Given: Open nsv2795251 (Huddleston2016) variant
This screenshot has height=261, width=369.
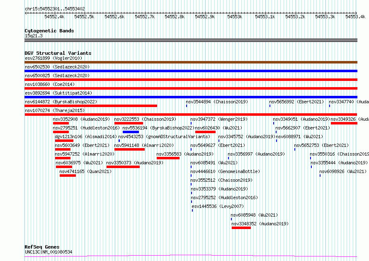Looking at the screenshot, I should (86, 128).
